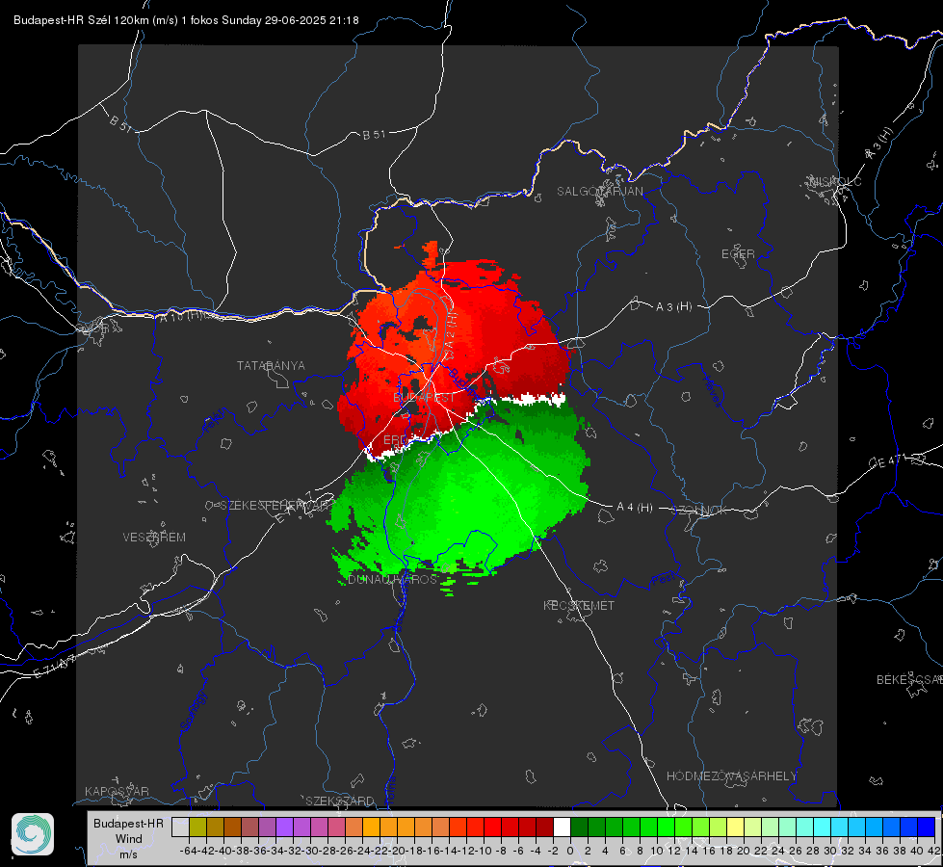This screenshot has height=867, width=943.
Task: Click the swirl logo icon beside the legend
Action: (x=33, y=834)
